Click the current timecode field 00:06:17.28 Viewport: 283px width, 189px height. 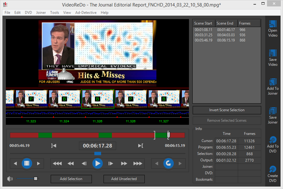tap(97, 146)
